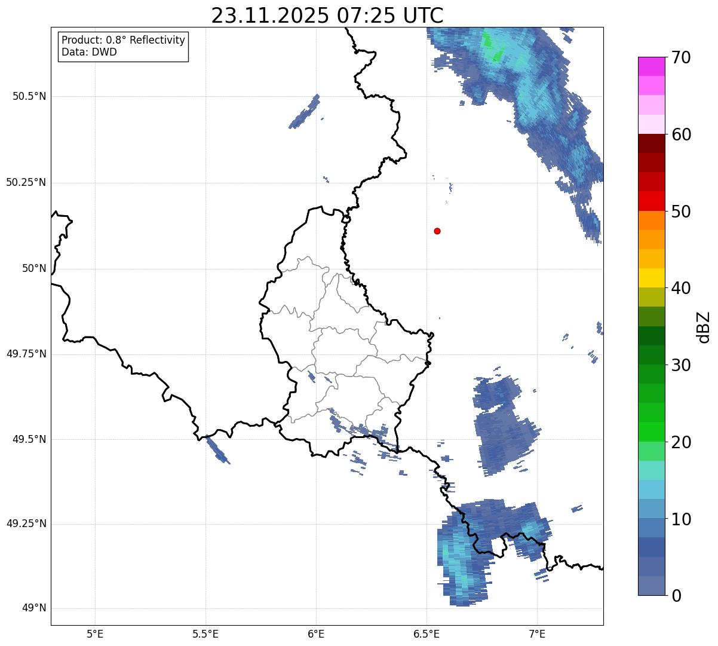718x646 pixels.
Task: Click the '5°E' longitude label
Action: 95,633
